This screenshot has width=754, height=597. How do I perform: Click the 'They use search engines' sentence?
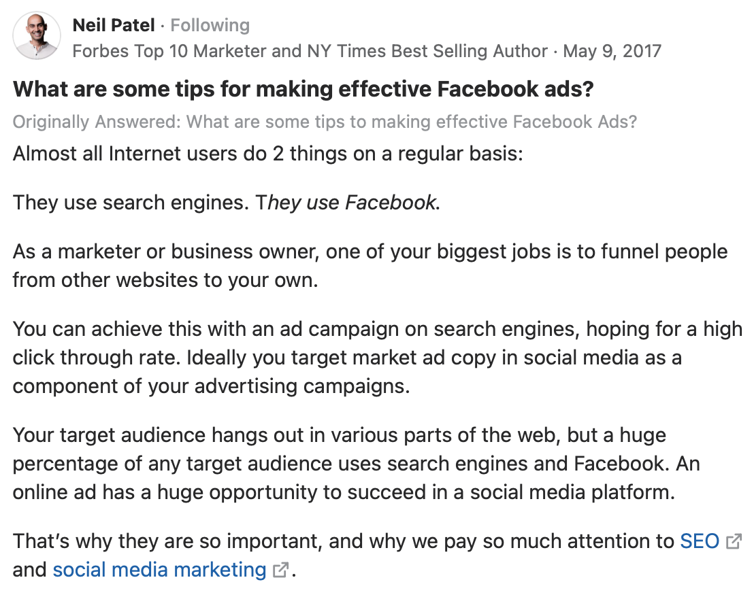pos(131,203)
